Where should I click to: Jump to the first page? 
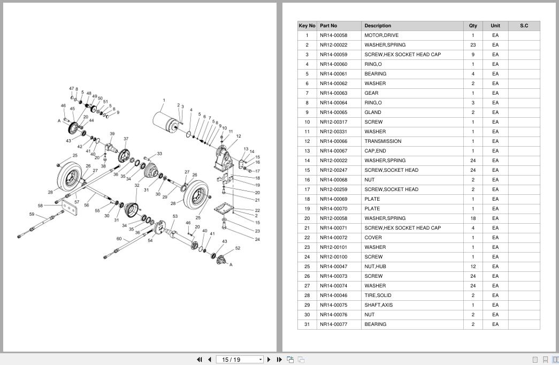tap(200, 360)
